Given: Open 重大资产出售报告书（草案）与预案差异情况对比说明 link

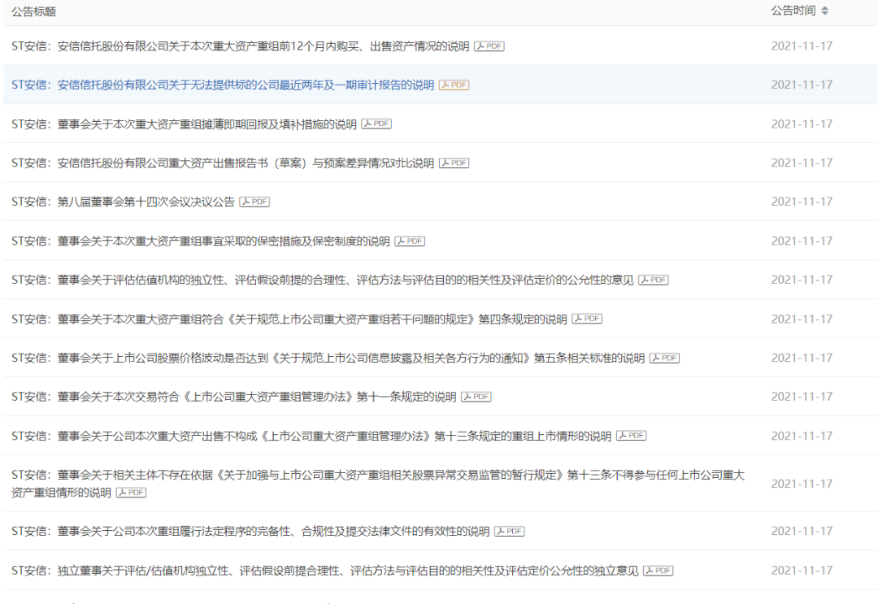Looking at the screenshot, I should 223,163.
